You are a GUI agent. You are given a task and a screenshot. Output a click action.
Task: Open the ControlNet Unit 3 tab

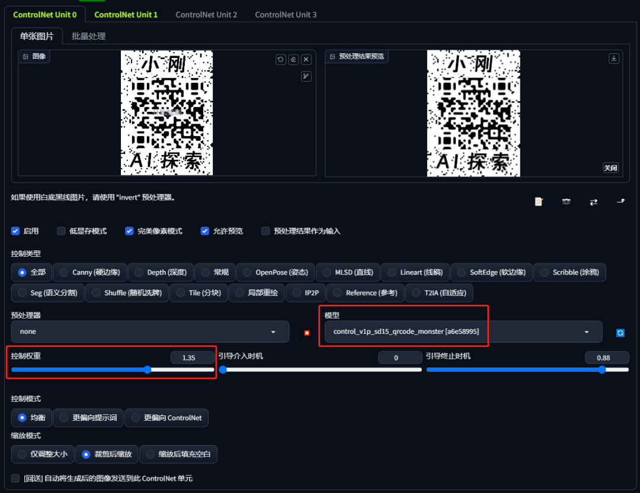coord(286,15)
